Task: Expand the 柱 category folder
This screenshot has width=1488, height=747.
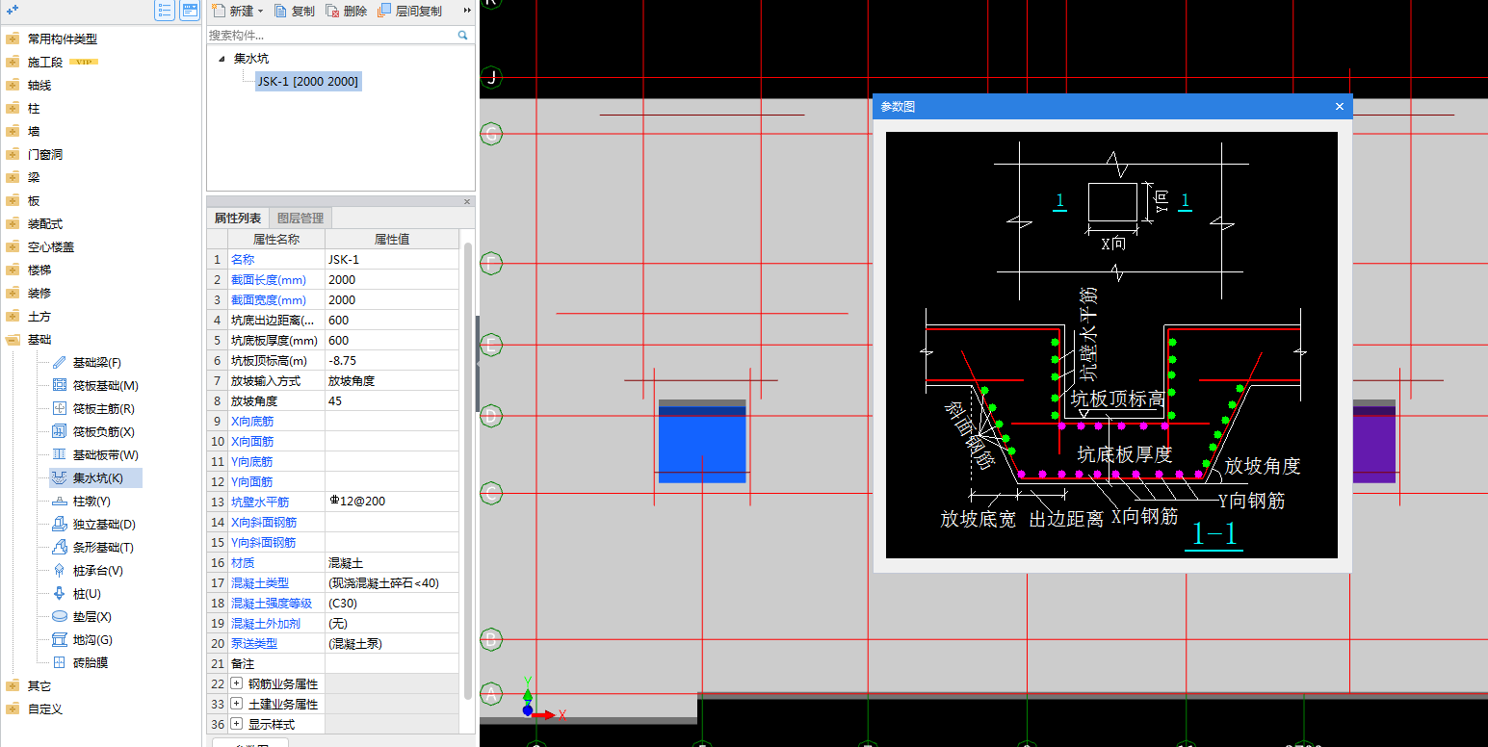Action: pyautogui.click(x=13, y=108)
